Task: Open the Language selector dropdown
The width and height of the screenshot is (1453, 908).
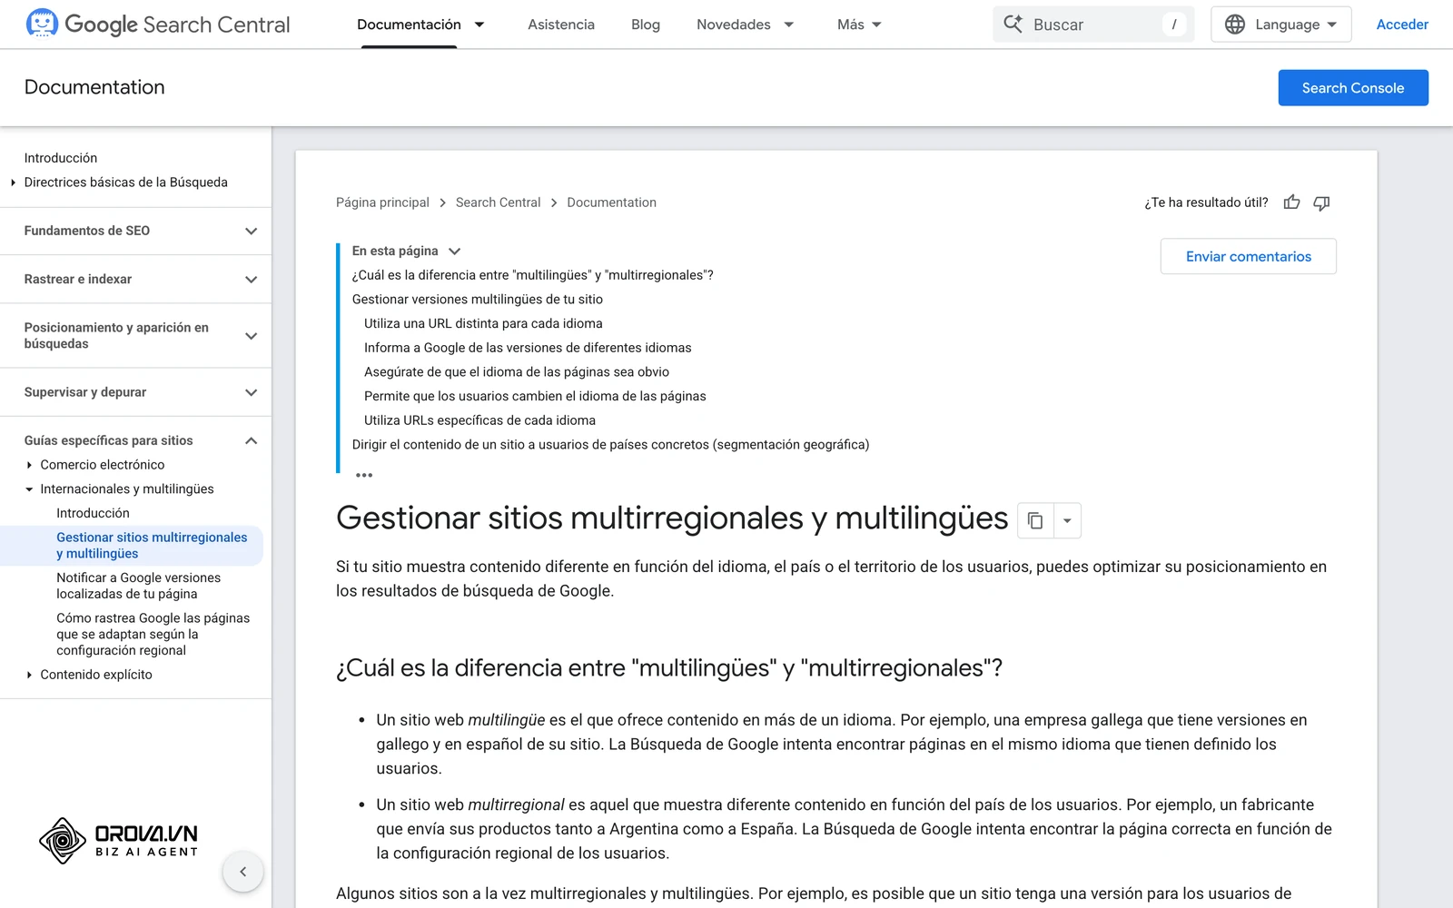Action: click(1281, 25)
